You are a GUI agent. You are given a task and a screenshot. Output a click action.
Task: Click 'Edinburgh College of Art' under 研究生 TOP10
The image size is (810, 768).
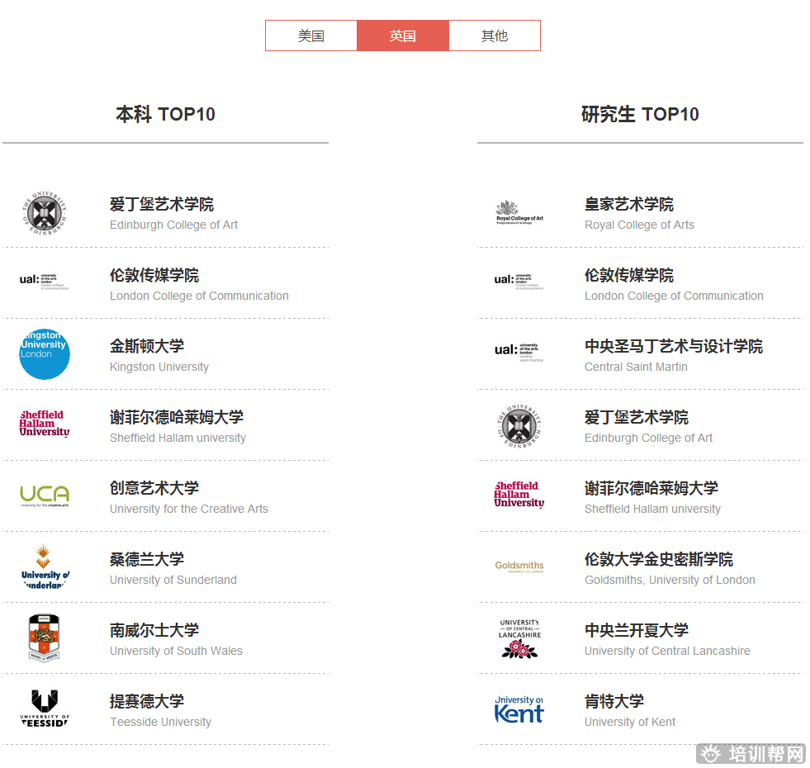point(648,438)
